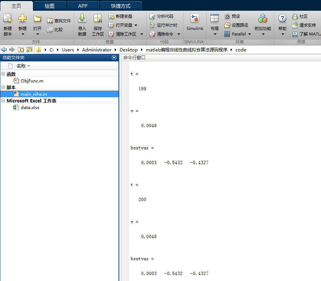Click Users in the address path
This screenshot has height=281, width=321.
click(68, 50)
